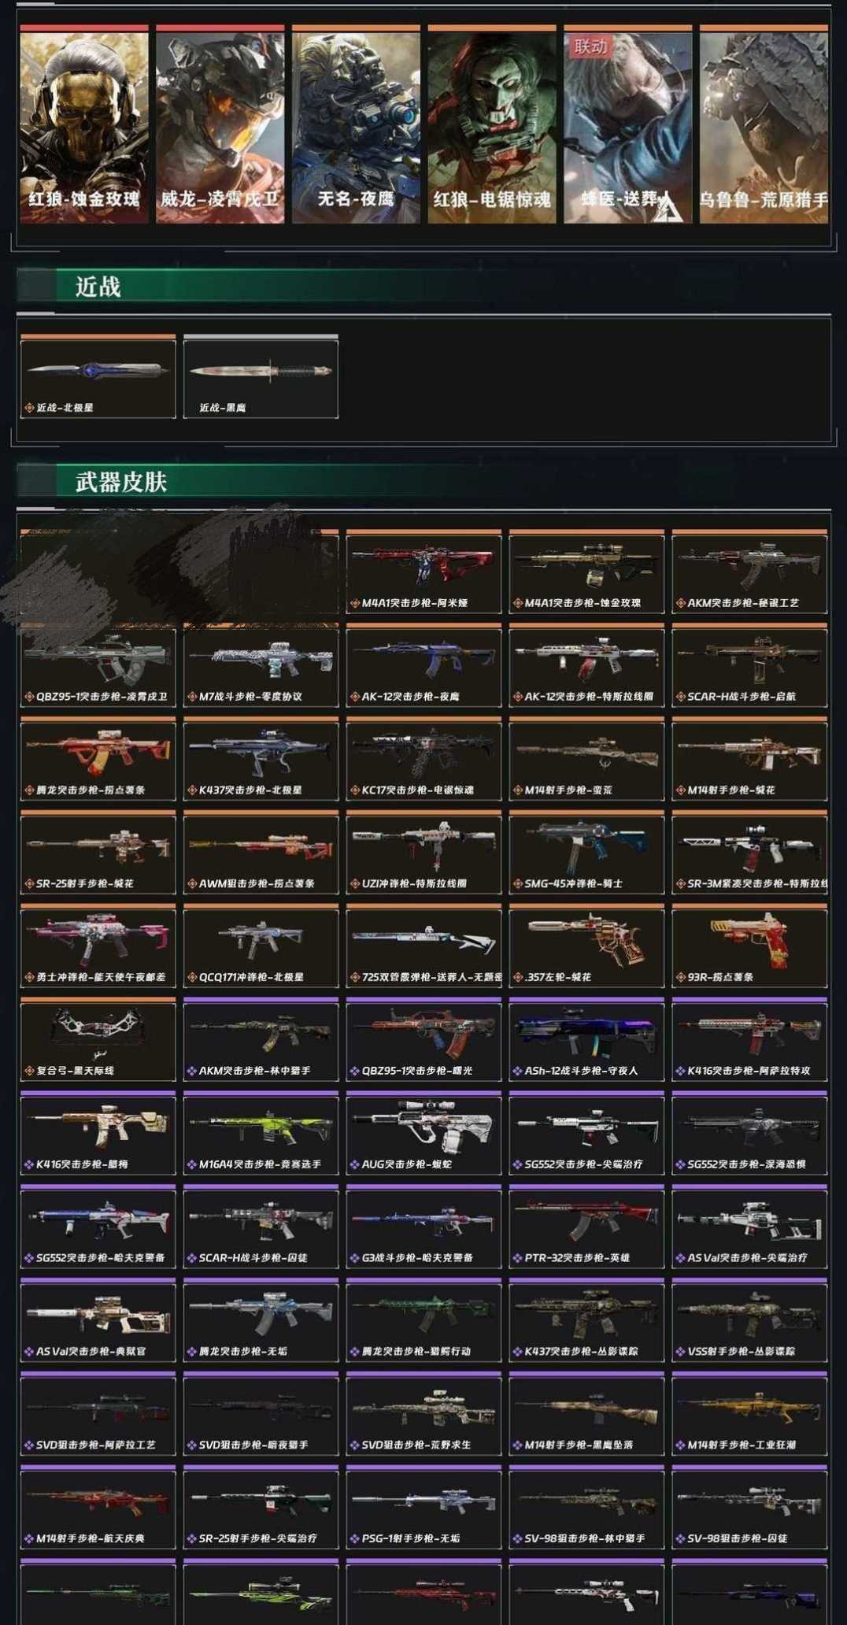Click the 近战-北极星 melee knife icon
The width and height of the screenshot is (847, 1625).
[98, 376]
